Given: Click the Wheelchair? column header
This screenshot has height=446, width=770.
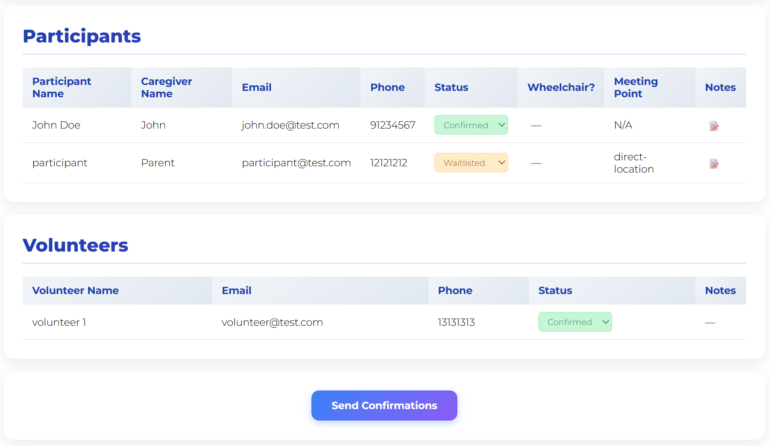Looking at the screenshot, I should click(x=561, y=87).
